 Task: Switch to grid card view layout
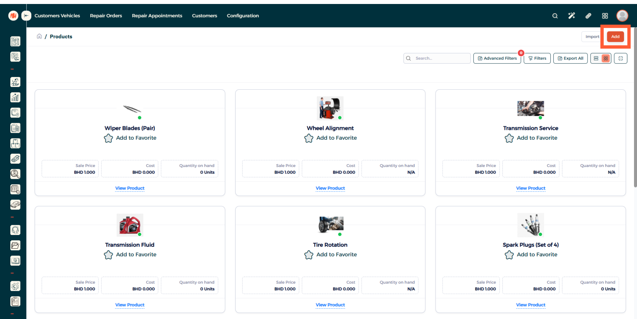point(606,58)
